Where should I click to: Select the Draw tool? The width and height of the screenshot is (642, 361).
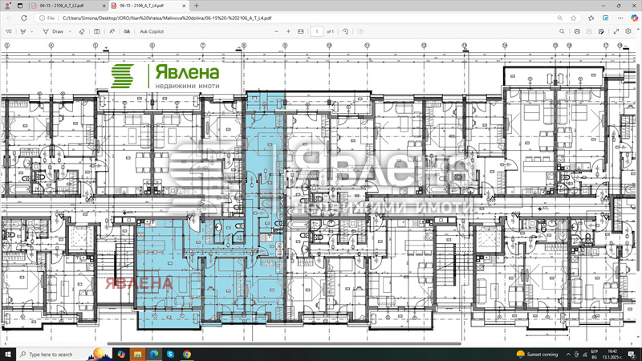54,31
